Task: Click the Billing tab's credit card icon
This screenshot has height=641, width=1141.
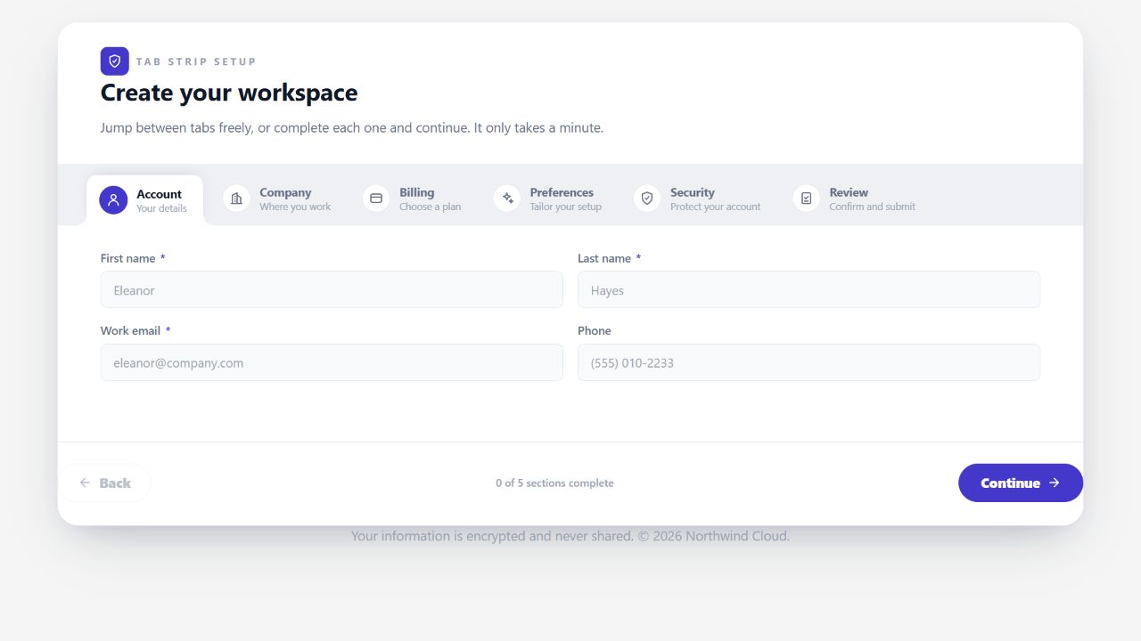Action: (x=376, y=199)
